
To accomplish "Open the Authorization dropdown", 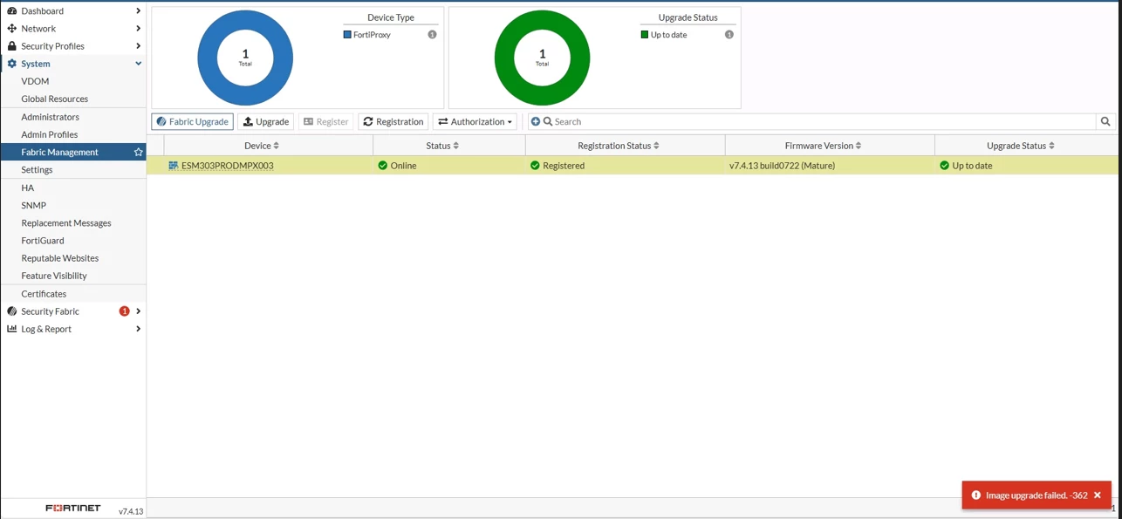I will [x=475, y=121].
